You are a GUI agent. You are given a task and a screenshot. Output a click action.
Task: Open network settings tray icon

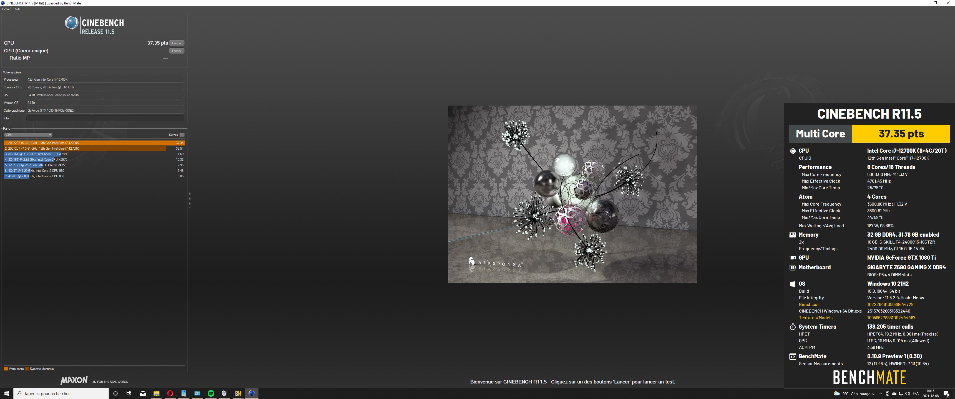click(901, 393)
